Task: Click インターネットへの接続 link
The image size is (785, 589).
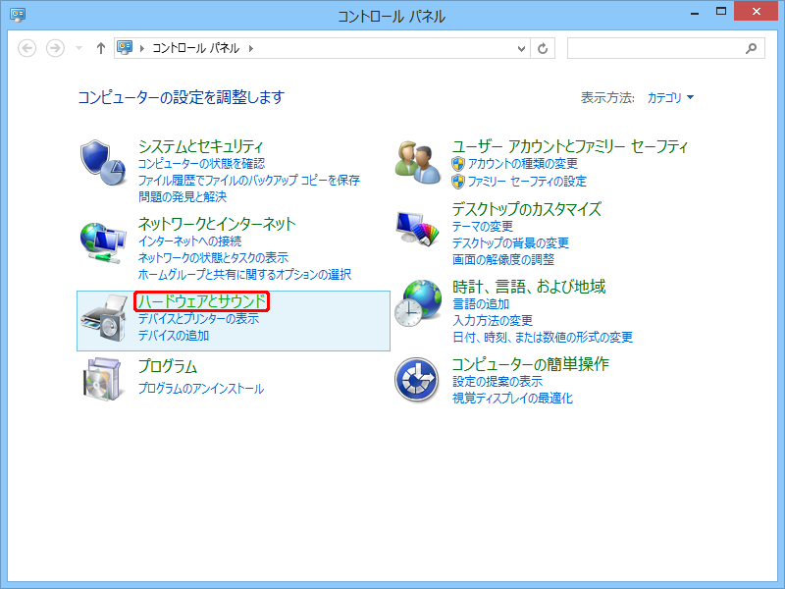Action: click(189, 241)
